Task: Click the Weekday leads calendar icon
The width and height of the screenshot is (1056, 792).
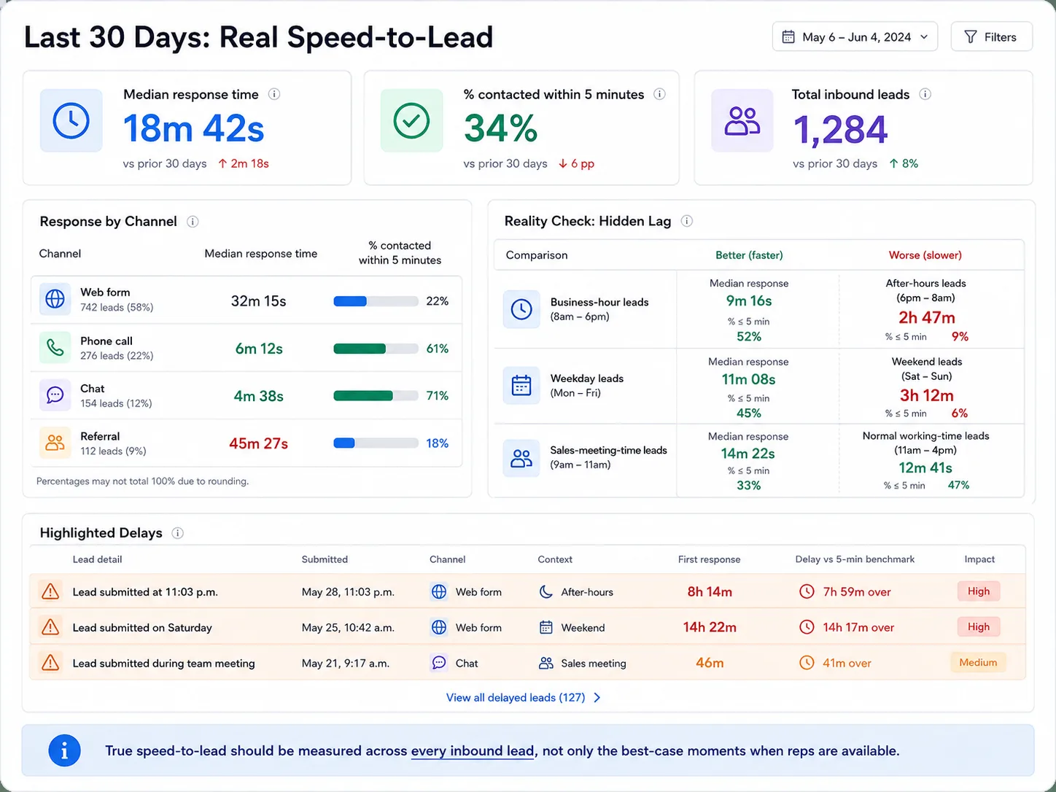Action: (x=521, y=385)
